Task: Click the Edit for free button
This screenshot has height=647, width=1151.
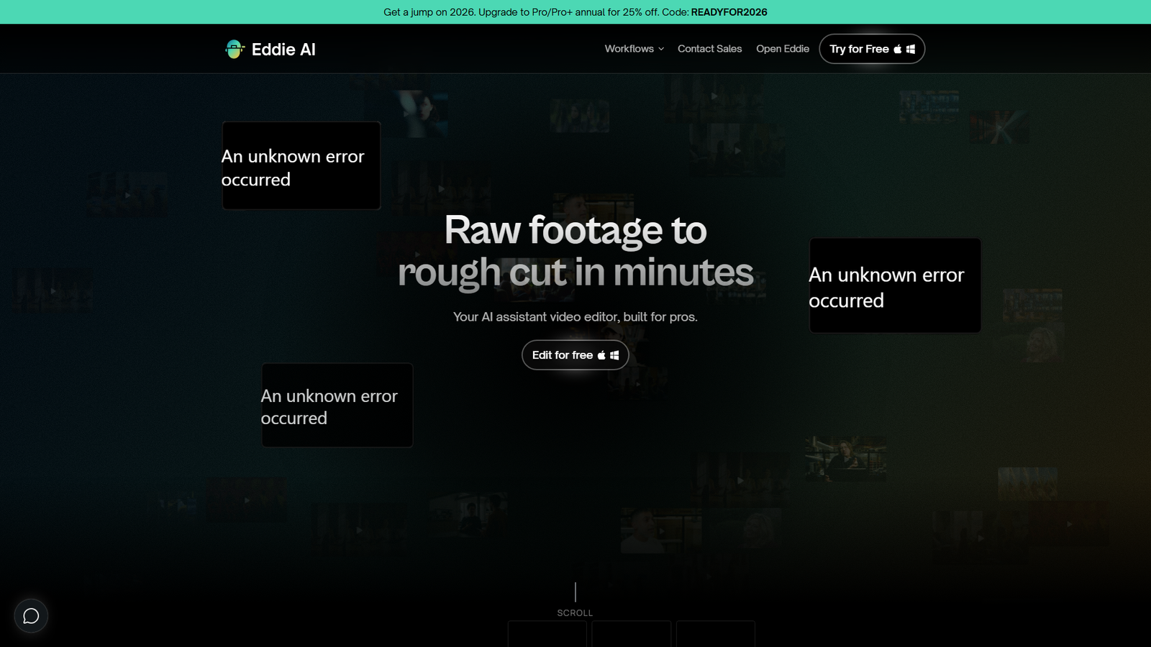Action: 574,354
